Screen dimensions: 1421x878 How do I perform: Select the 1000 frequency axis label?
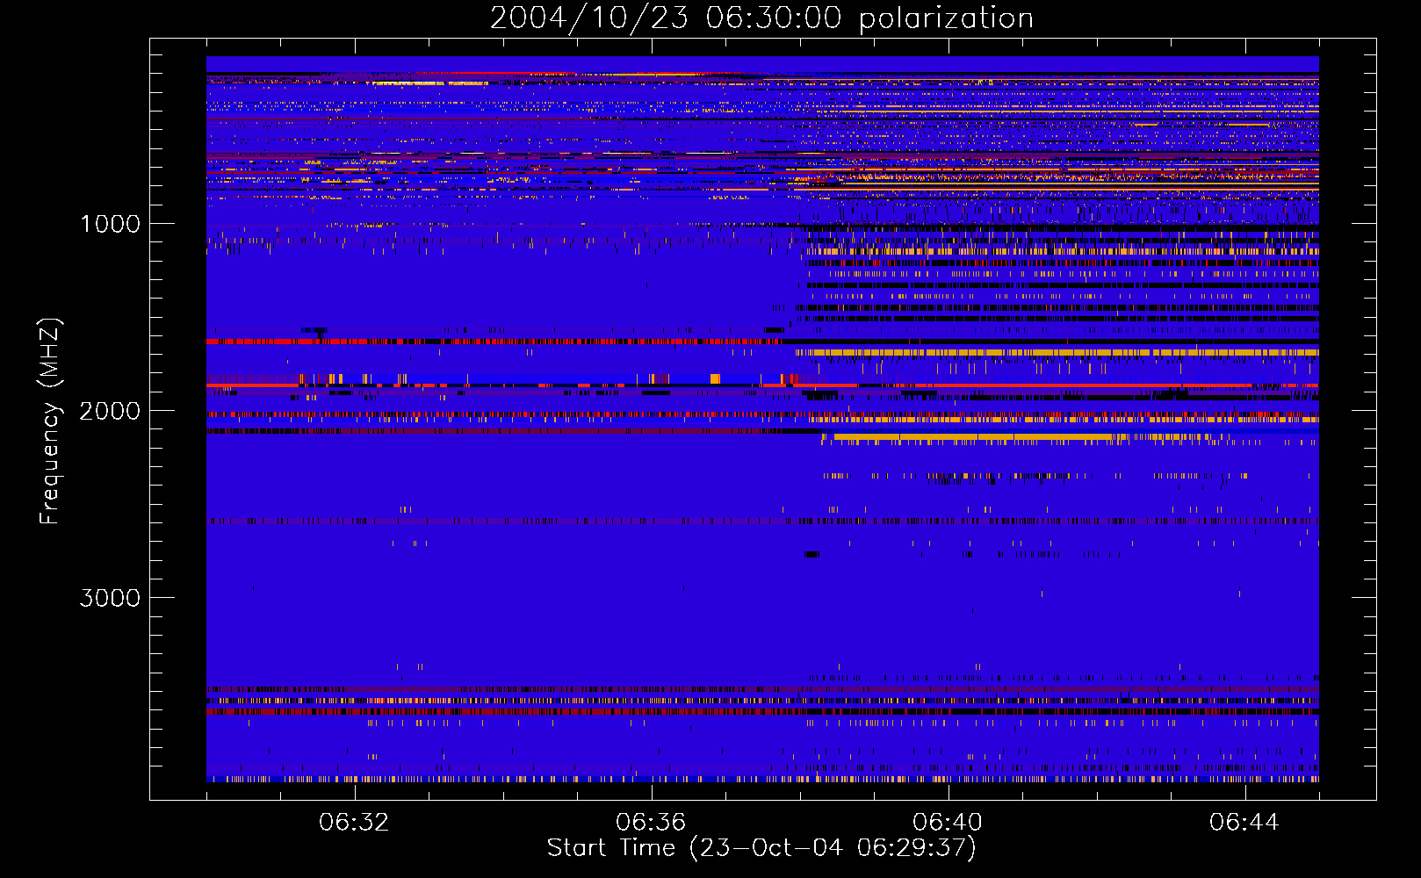110,224
